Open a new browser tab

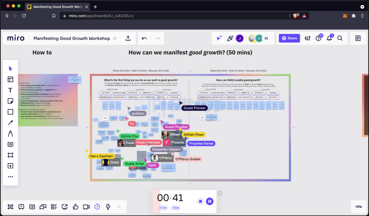95,7
